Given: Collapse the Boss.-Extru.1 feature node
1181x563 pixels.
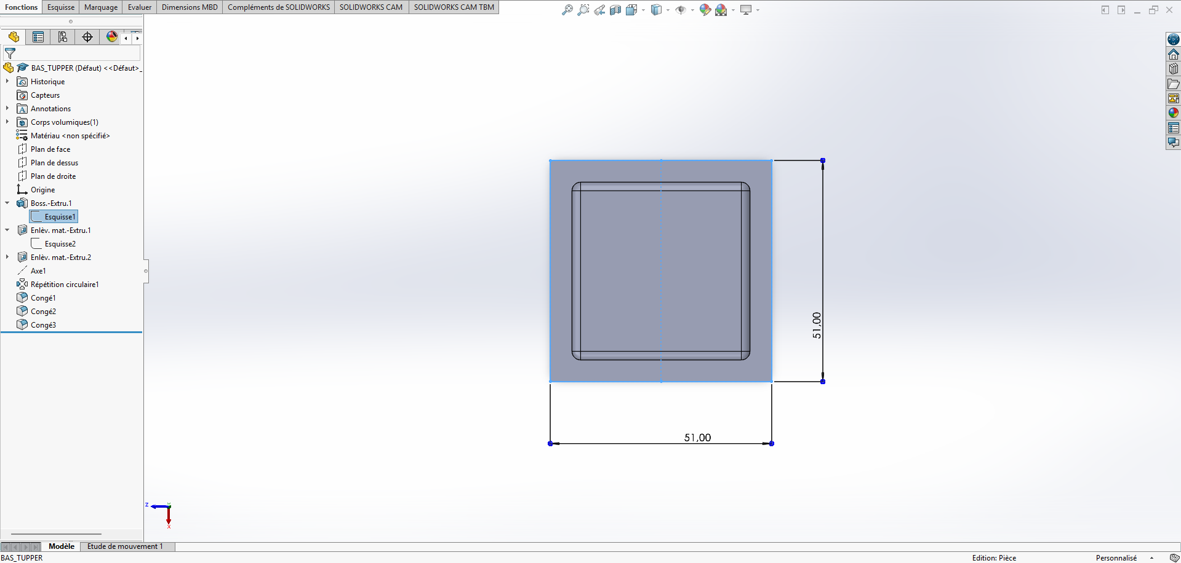Looking at the screenshot, I should (x=7, y=203).
